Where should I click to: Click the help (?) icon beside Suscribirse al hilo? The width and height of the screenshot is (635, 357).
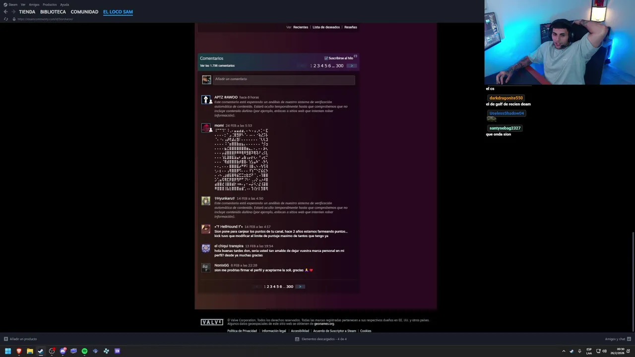pos(355,56)
